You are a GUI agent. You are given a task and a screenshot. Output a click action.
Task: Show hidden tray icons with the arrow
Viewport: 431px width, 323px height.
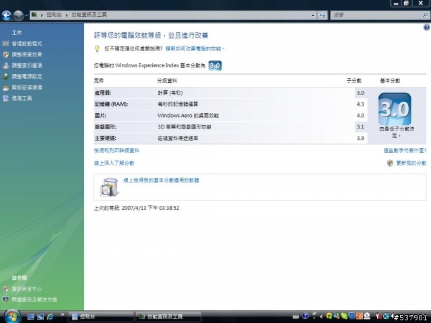(x=321, y=317)
